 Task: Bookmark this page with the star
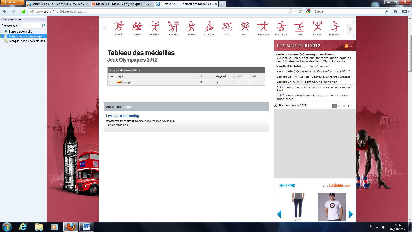pyautogui.click(x=291, y=11)
